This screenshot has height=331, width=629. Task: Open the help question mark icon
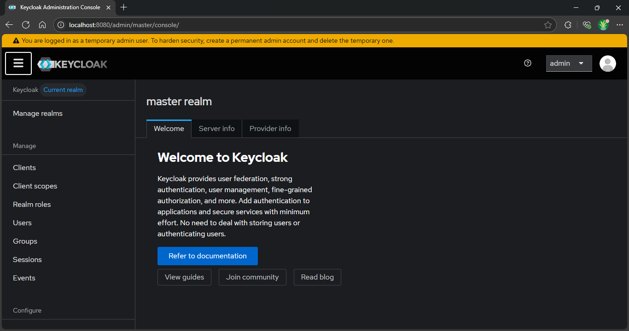pos(528,63)
